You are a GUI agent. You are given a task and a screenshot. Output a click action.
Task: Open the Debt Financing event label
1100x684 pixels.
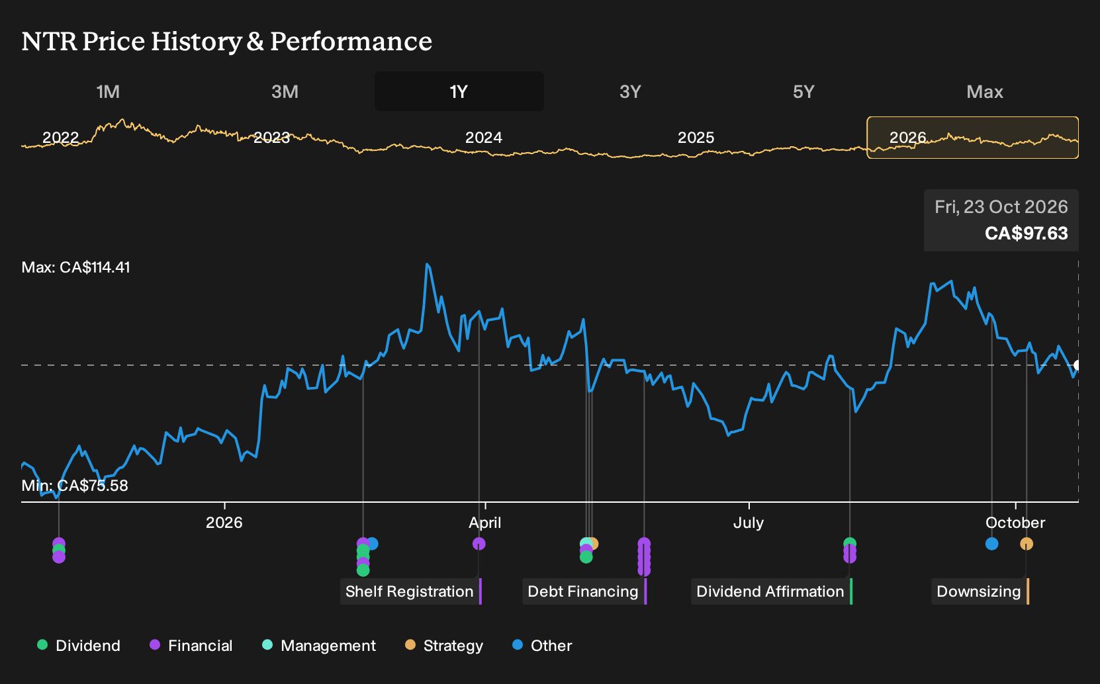(x=584, y=591)
